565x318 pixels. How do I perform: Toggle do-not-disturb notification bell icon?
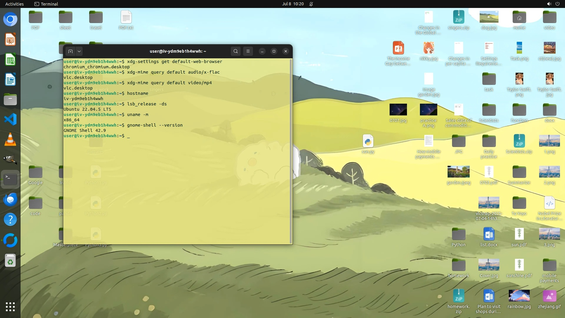[311, 4]
